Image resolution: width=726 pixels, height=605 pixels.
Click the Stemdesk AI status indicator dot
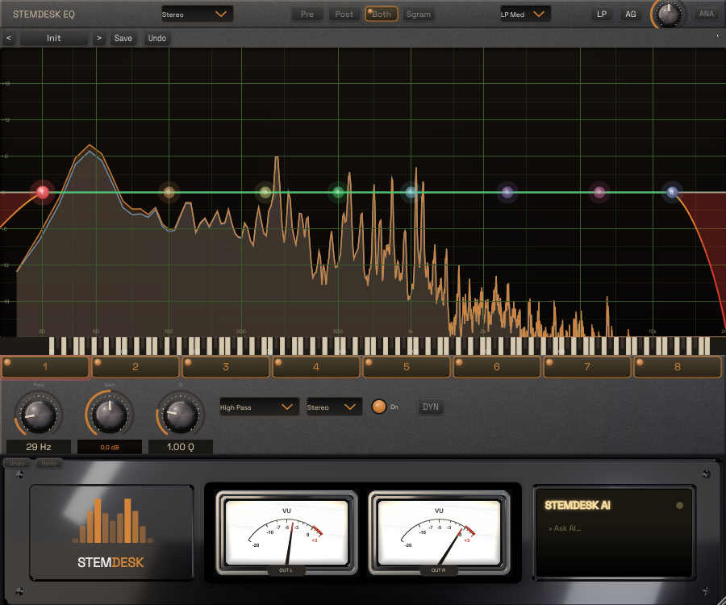680,506
